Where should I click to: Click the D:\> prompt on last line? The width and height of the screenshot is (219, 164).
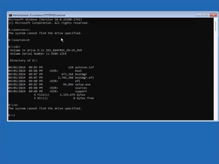tap(12, 115)
